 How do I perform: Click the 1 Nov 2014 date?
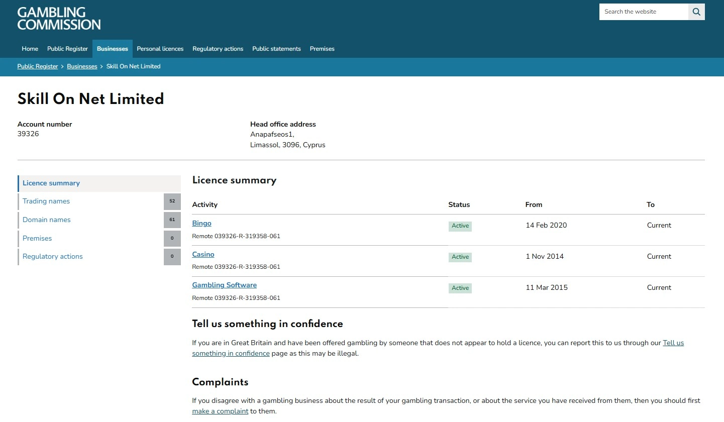[545, 257]
